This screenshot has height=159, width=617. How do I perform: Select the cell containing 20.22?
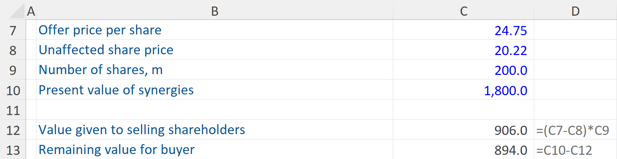click(x=510, y=50)
